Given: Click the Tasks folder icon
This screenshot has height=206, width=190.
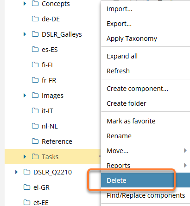Looking at the screenshot, I should click(x=35, y=156).
